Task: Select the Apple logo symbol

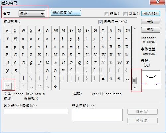Action: [x=103, y=78]
